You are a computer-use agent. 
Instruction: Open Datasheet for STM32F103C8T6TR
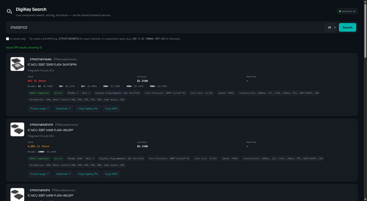coord(63,174)
